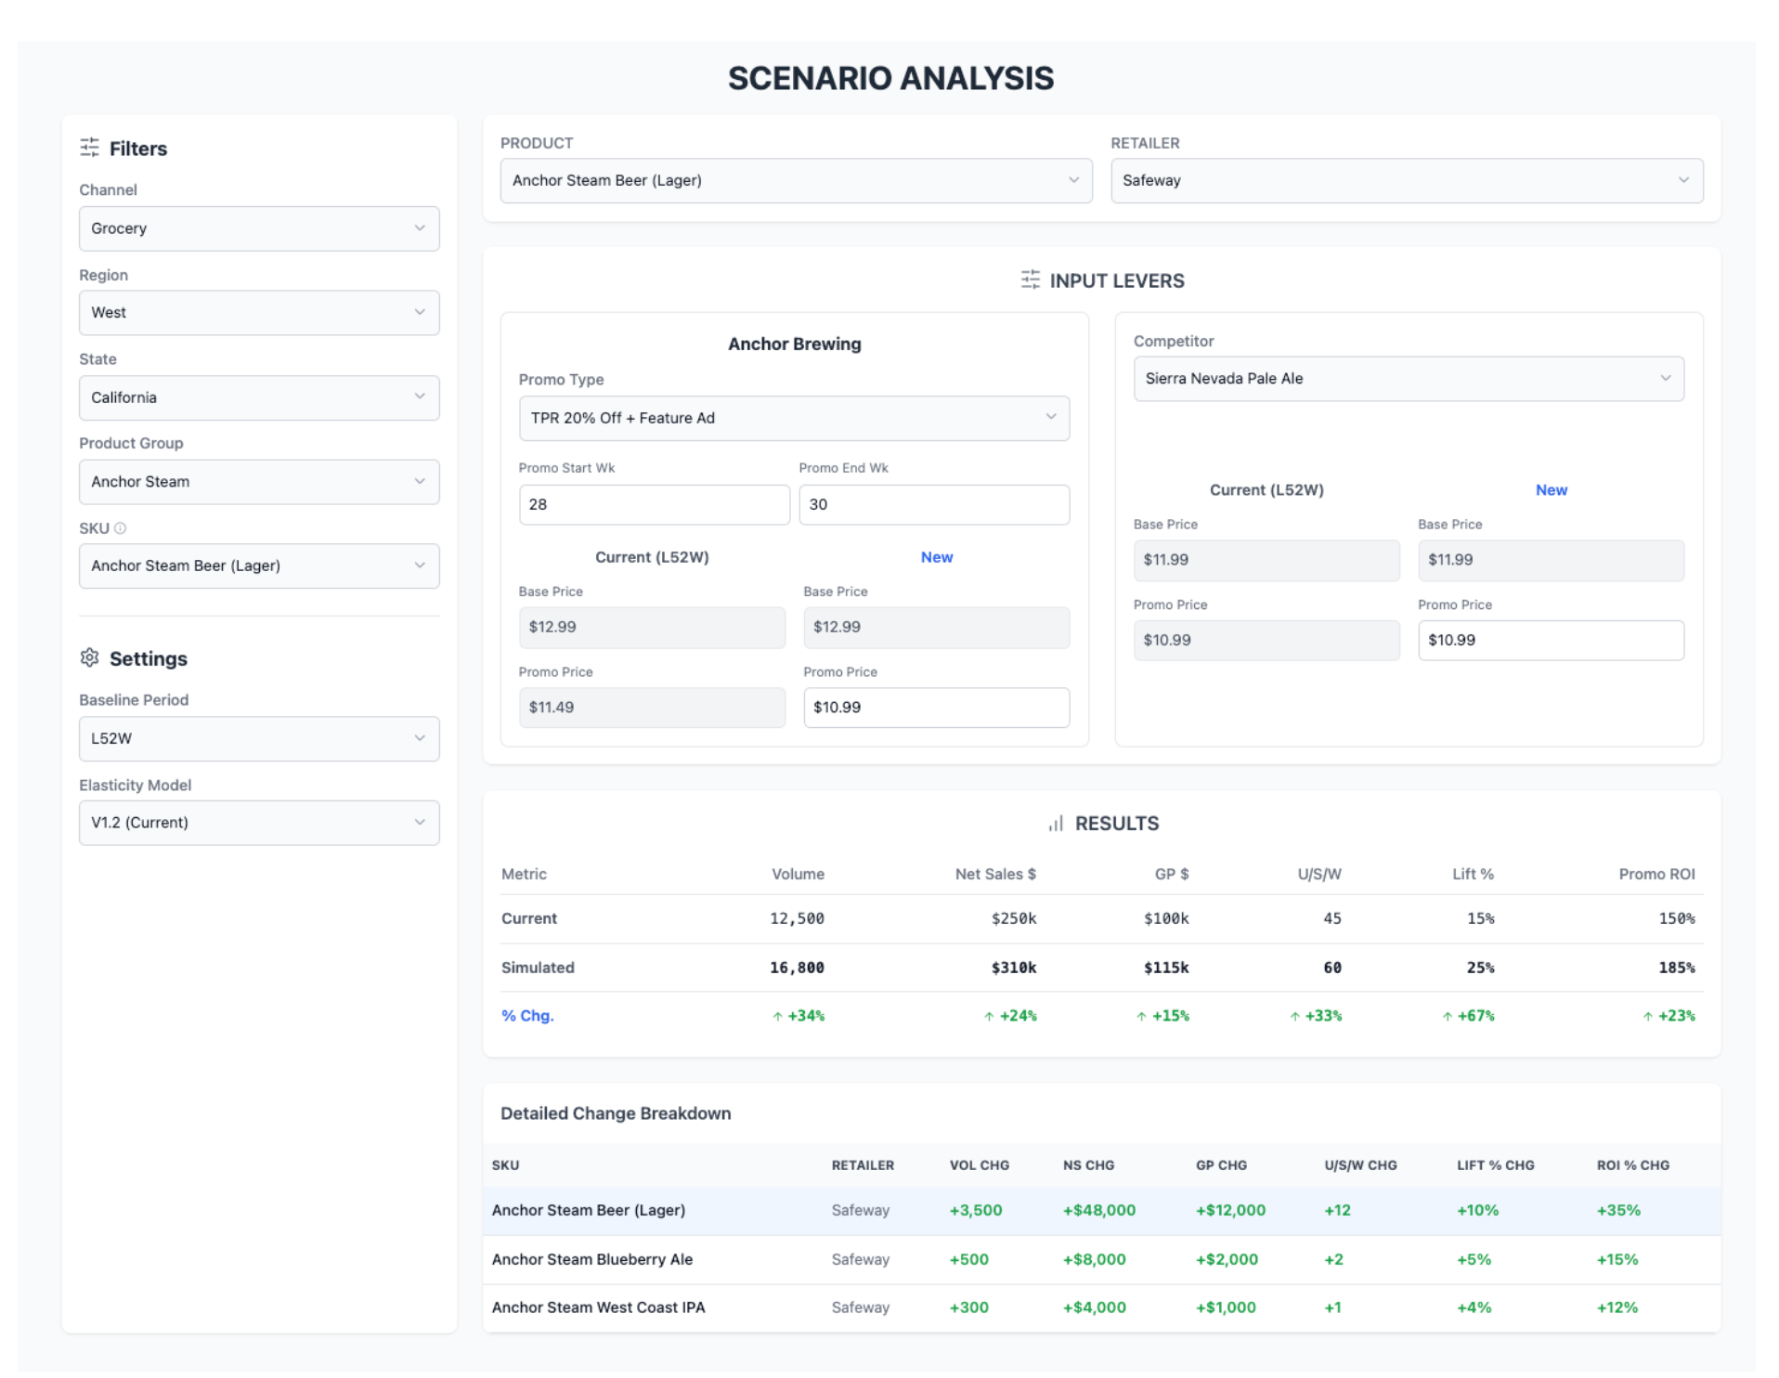
Task: Click the New label in Anchor Brewing panel
Action: (x=936, y=556)
